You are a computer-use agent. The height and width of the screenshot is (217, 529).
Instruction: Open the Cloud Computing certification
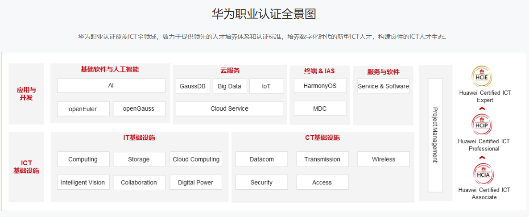click(x=196, y=159)
